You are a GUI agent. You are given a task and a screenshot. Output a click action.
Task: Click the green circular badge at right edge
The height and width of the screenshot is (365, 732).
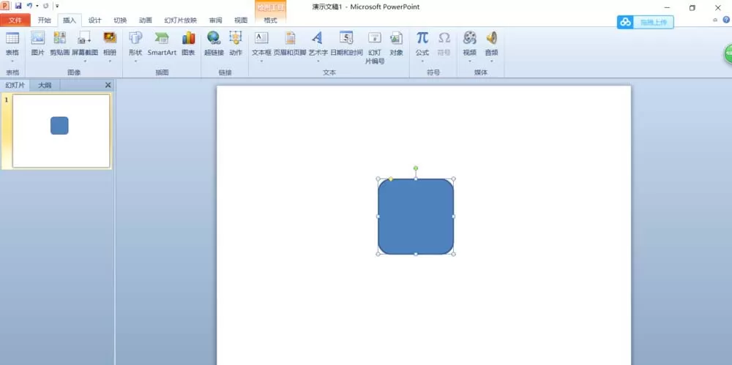coord(728,53)
